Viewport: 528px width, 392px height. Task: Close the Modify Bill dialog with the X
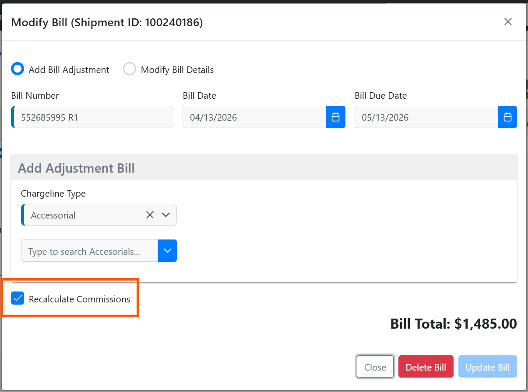[x=508, y=21]
